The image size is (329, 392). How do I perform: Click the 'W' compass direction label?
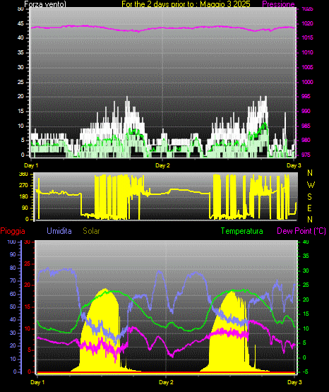(311, 185)
